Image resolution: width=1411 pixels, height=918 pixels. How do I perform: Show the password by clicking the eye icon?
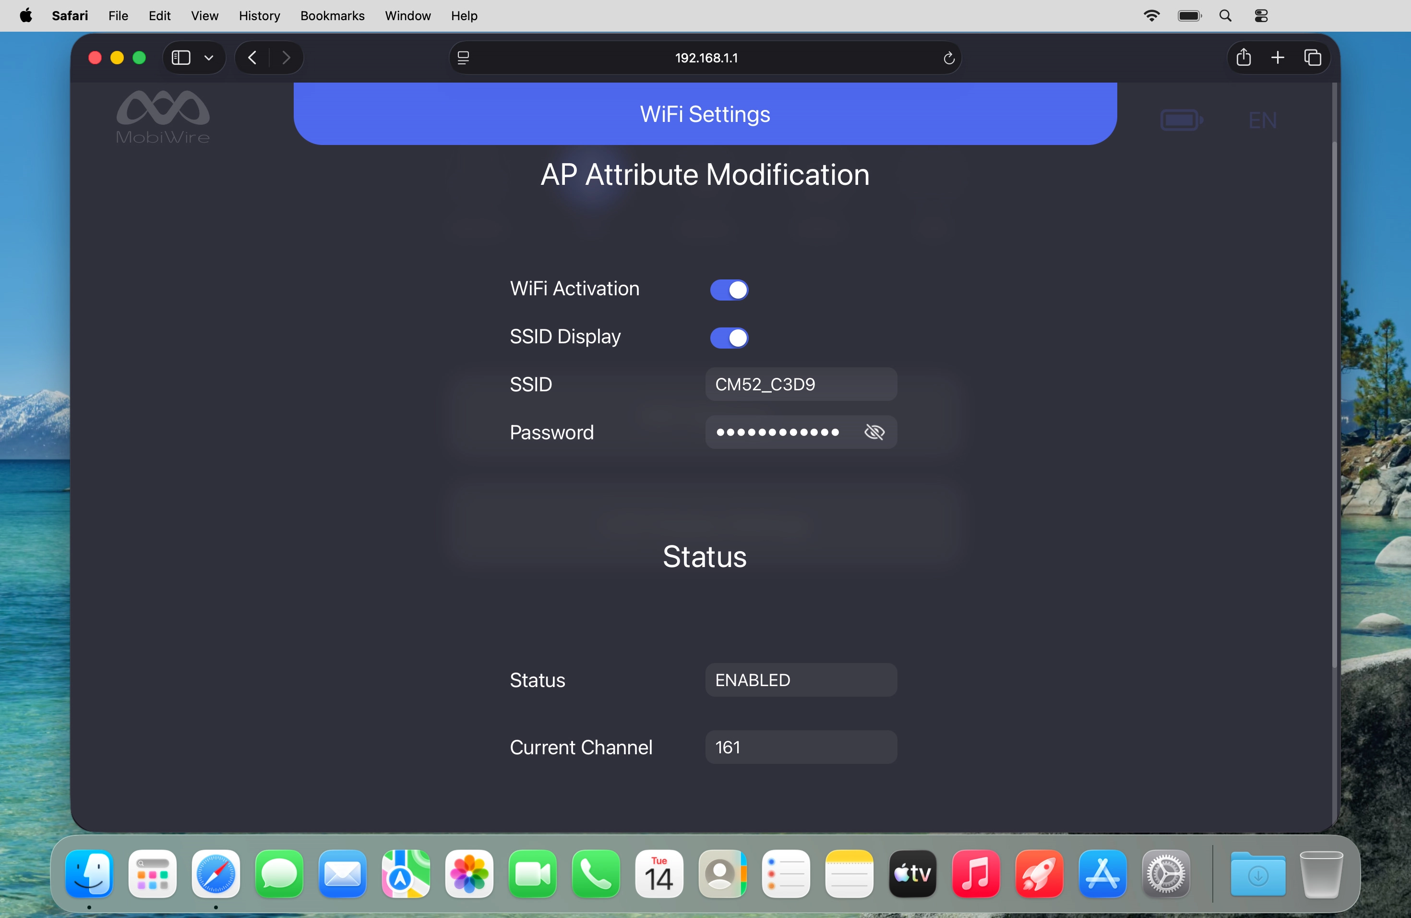[x=874, y=432]
